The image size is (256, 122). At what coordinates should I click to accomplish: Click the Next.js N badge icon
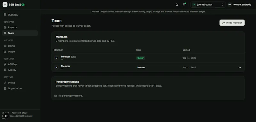[x=6, y=116]
